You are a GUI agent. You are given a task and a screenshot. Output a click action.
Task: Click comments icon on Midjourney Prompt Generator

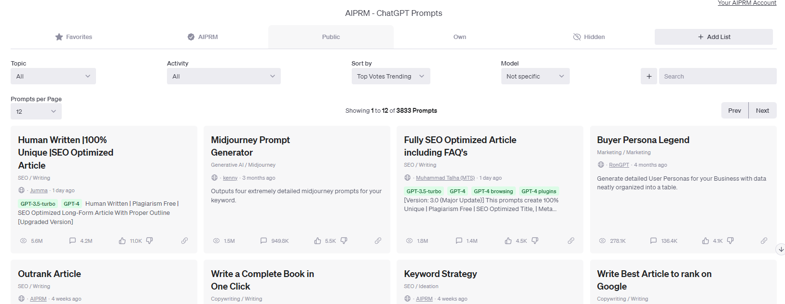[x=263, y=240]
